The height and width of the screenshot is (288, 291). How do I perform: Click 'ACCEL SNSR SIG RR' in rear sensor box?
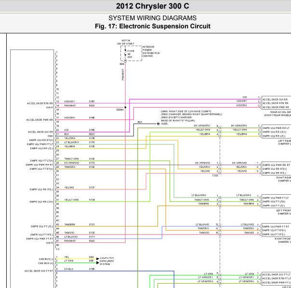[275, 100]
